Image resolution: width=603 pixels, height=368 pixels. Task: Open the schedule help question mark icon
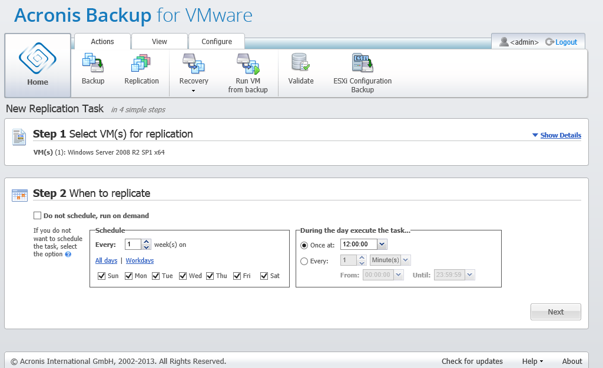pyautogui.click(x=68, y=254)
